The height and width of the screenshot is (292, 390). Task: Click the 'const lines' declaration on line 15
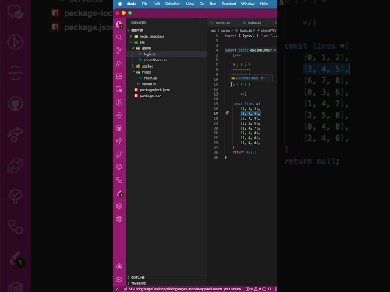(246, 104)
